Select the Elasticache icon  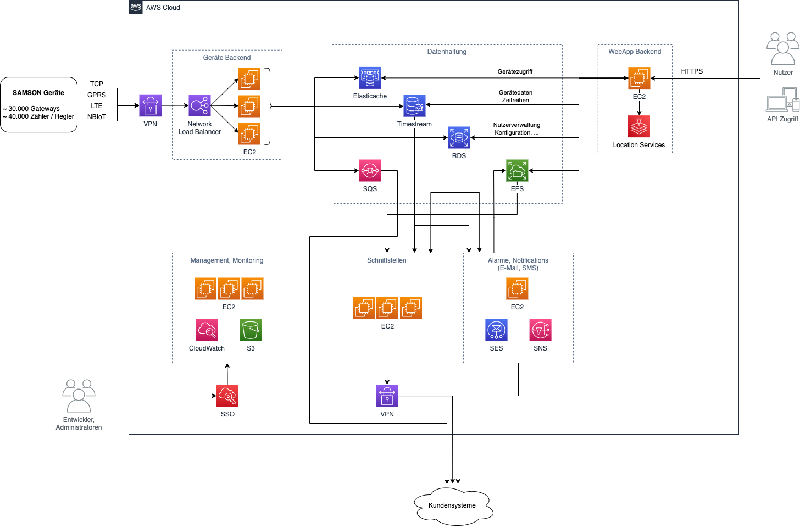[x=370, y=78]
